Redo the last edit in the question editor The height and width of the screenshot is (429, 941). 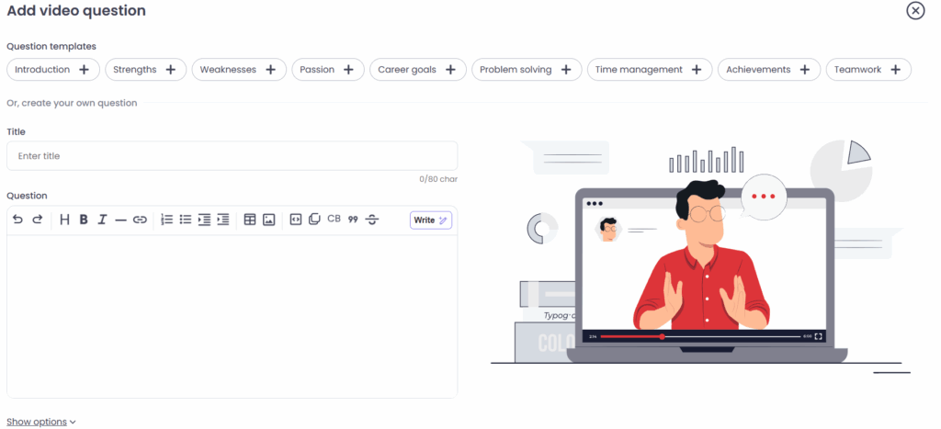[x=37, y=220]
